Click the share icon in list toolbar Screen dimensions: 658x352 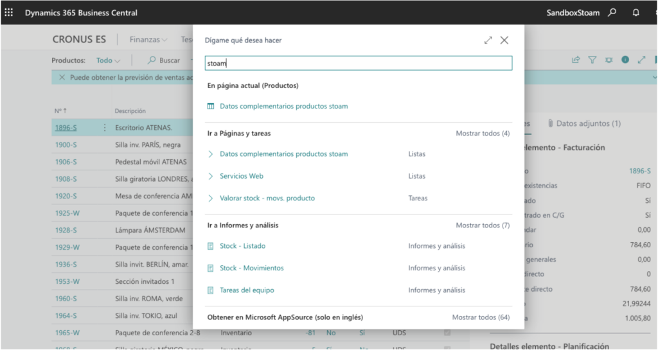coord(576,60)
